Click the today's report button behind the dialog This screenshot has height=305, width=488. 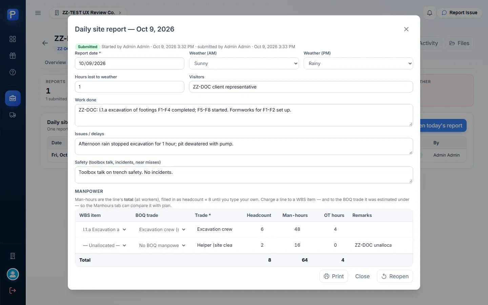(x=443, y=125)
